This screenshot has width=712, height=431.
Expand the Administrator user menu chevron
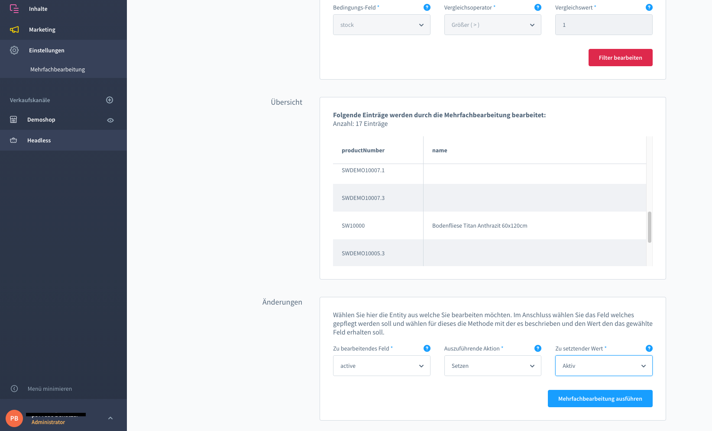[110, 418]
